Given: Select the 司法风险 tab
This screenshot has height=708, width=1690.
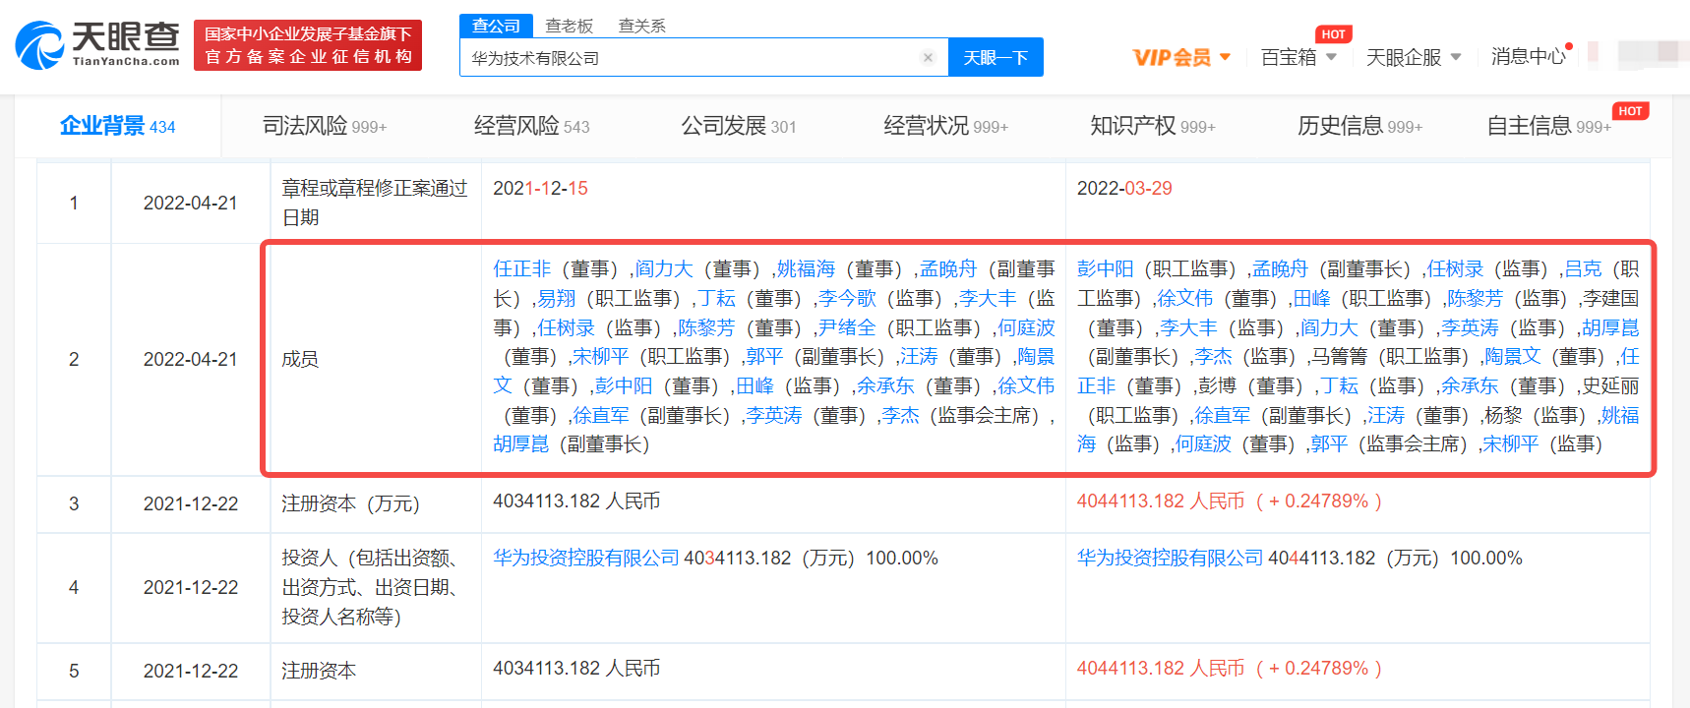Looking at the screenshot, I should (325, 126).
